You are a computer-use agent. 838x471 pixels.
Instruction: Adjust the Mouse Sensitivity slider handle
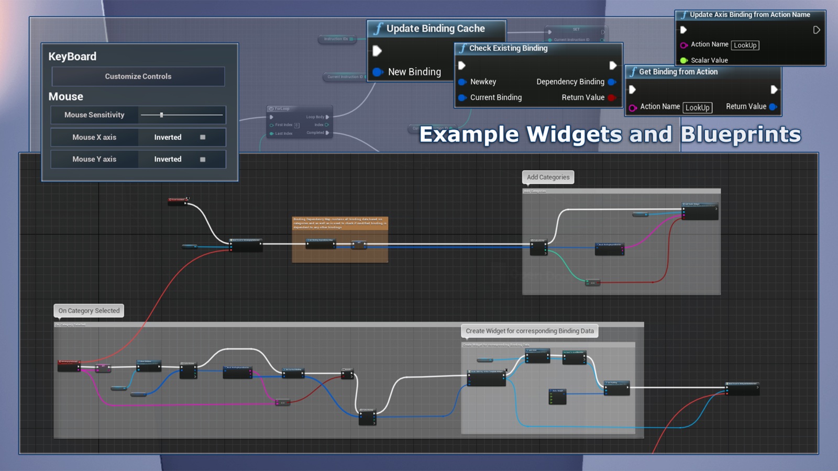coord(161,115)
